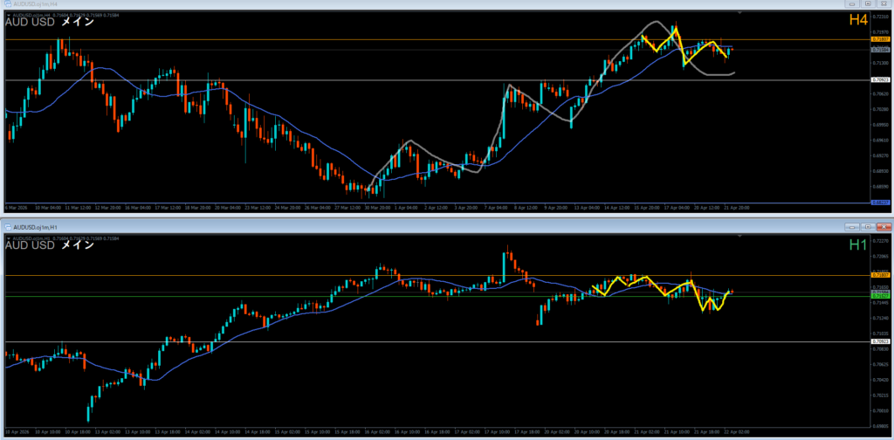
Task: Click the green 0.71427 price tag on H1
Action: point(880,296)
